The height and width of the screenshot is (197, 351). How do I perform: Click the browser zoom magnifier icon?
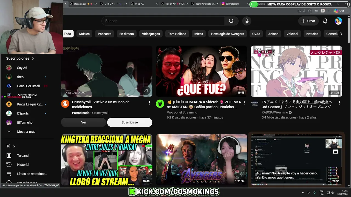(x=304, y=11)
